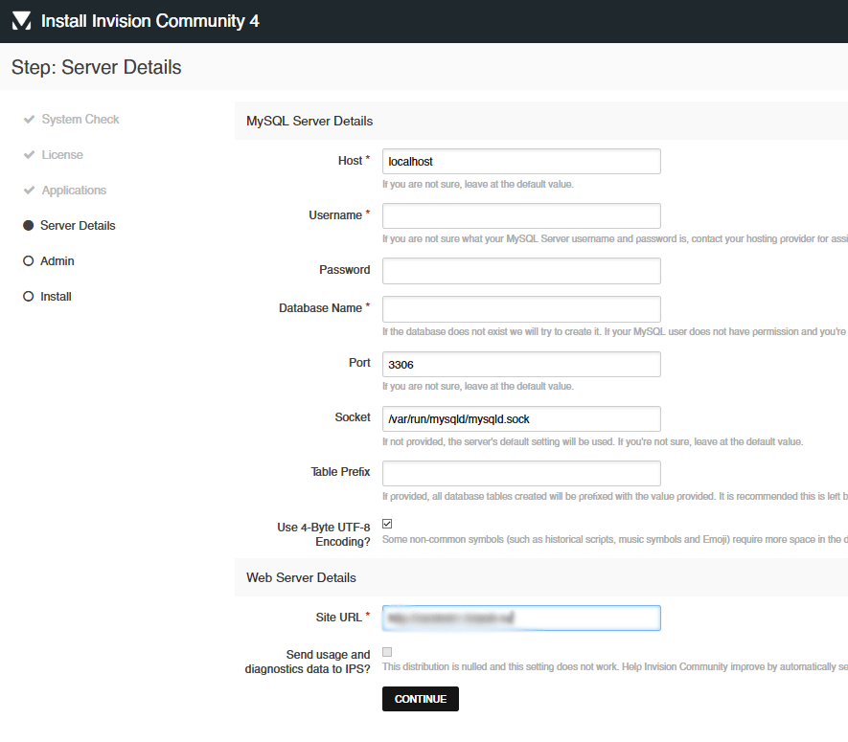Uncheck Use 4-Byte UTF-8 Encoding checkbox

387,524
